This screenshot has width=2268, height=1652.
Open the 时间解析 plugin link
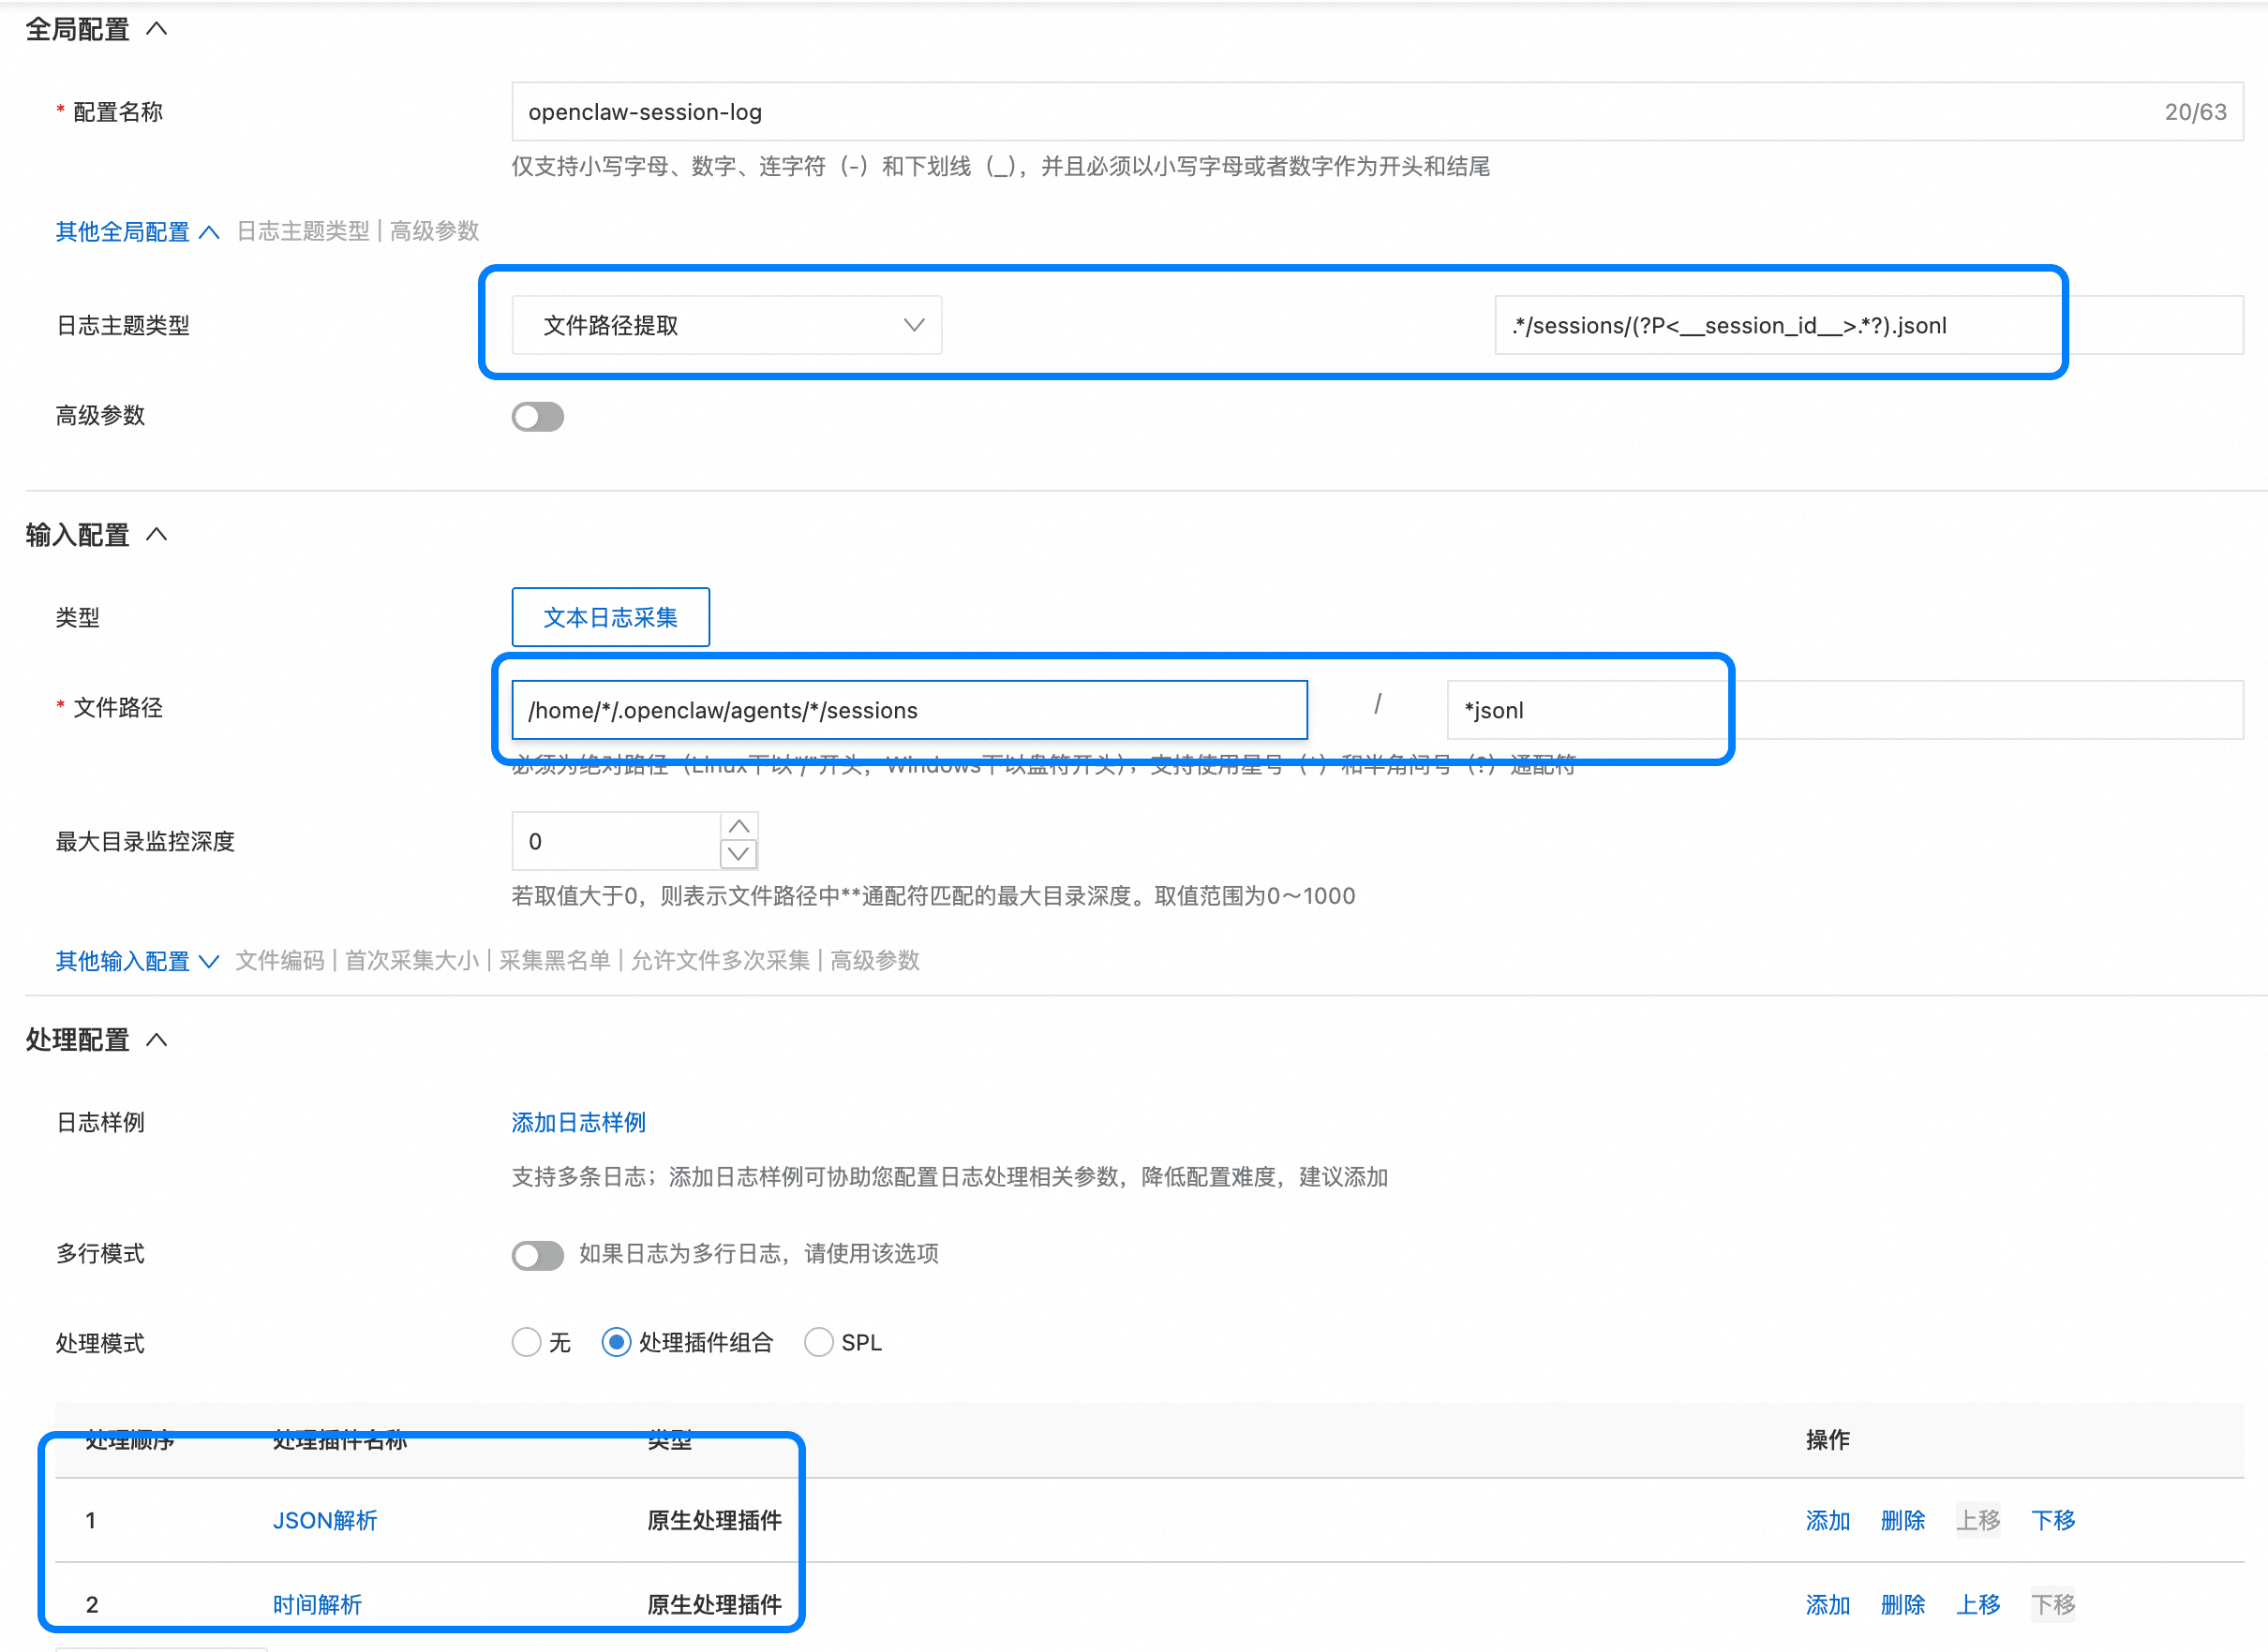coord(317,1604)
